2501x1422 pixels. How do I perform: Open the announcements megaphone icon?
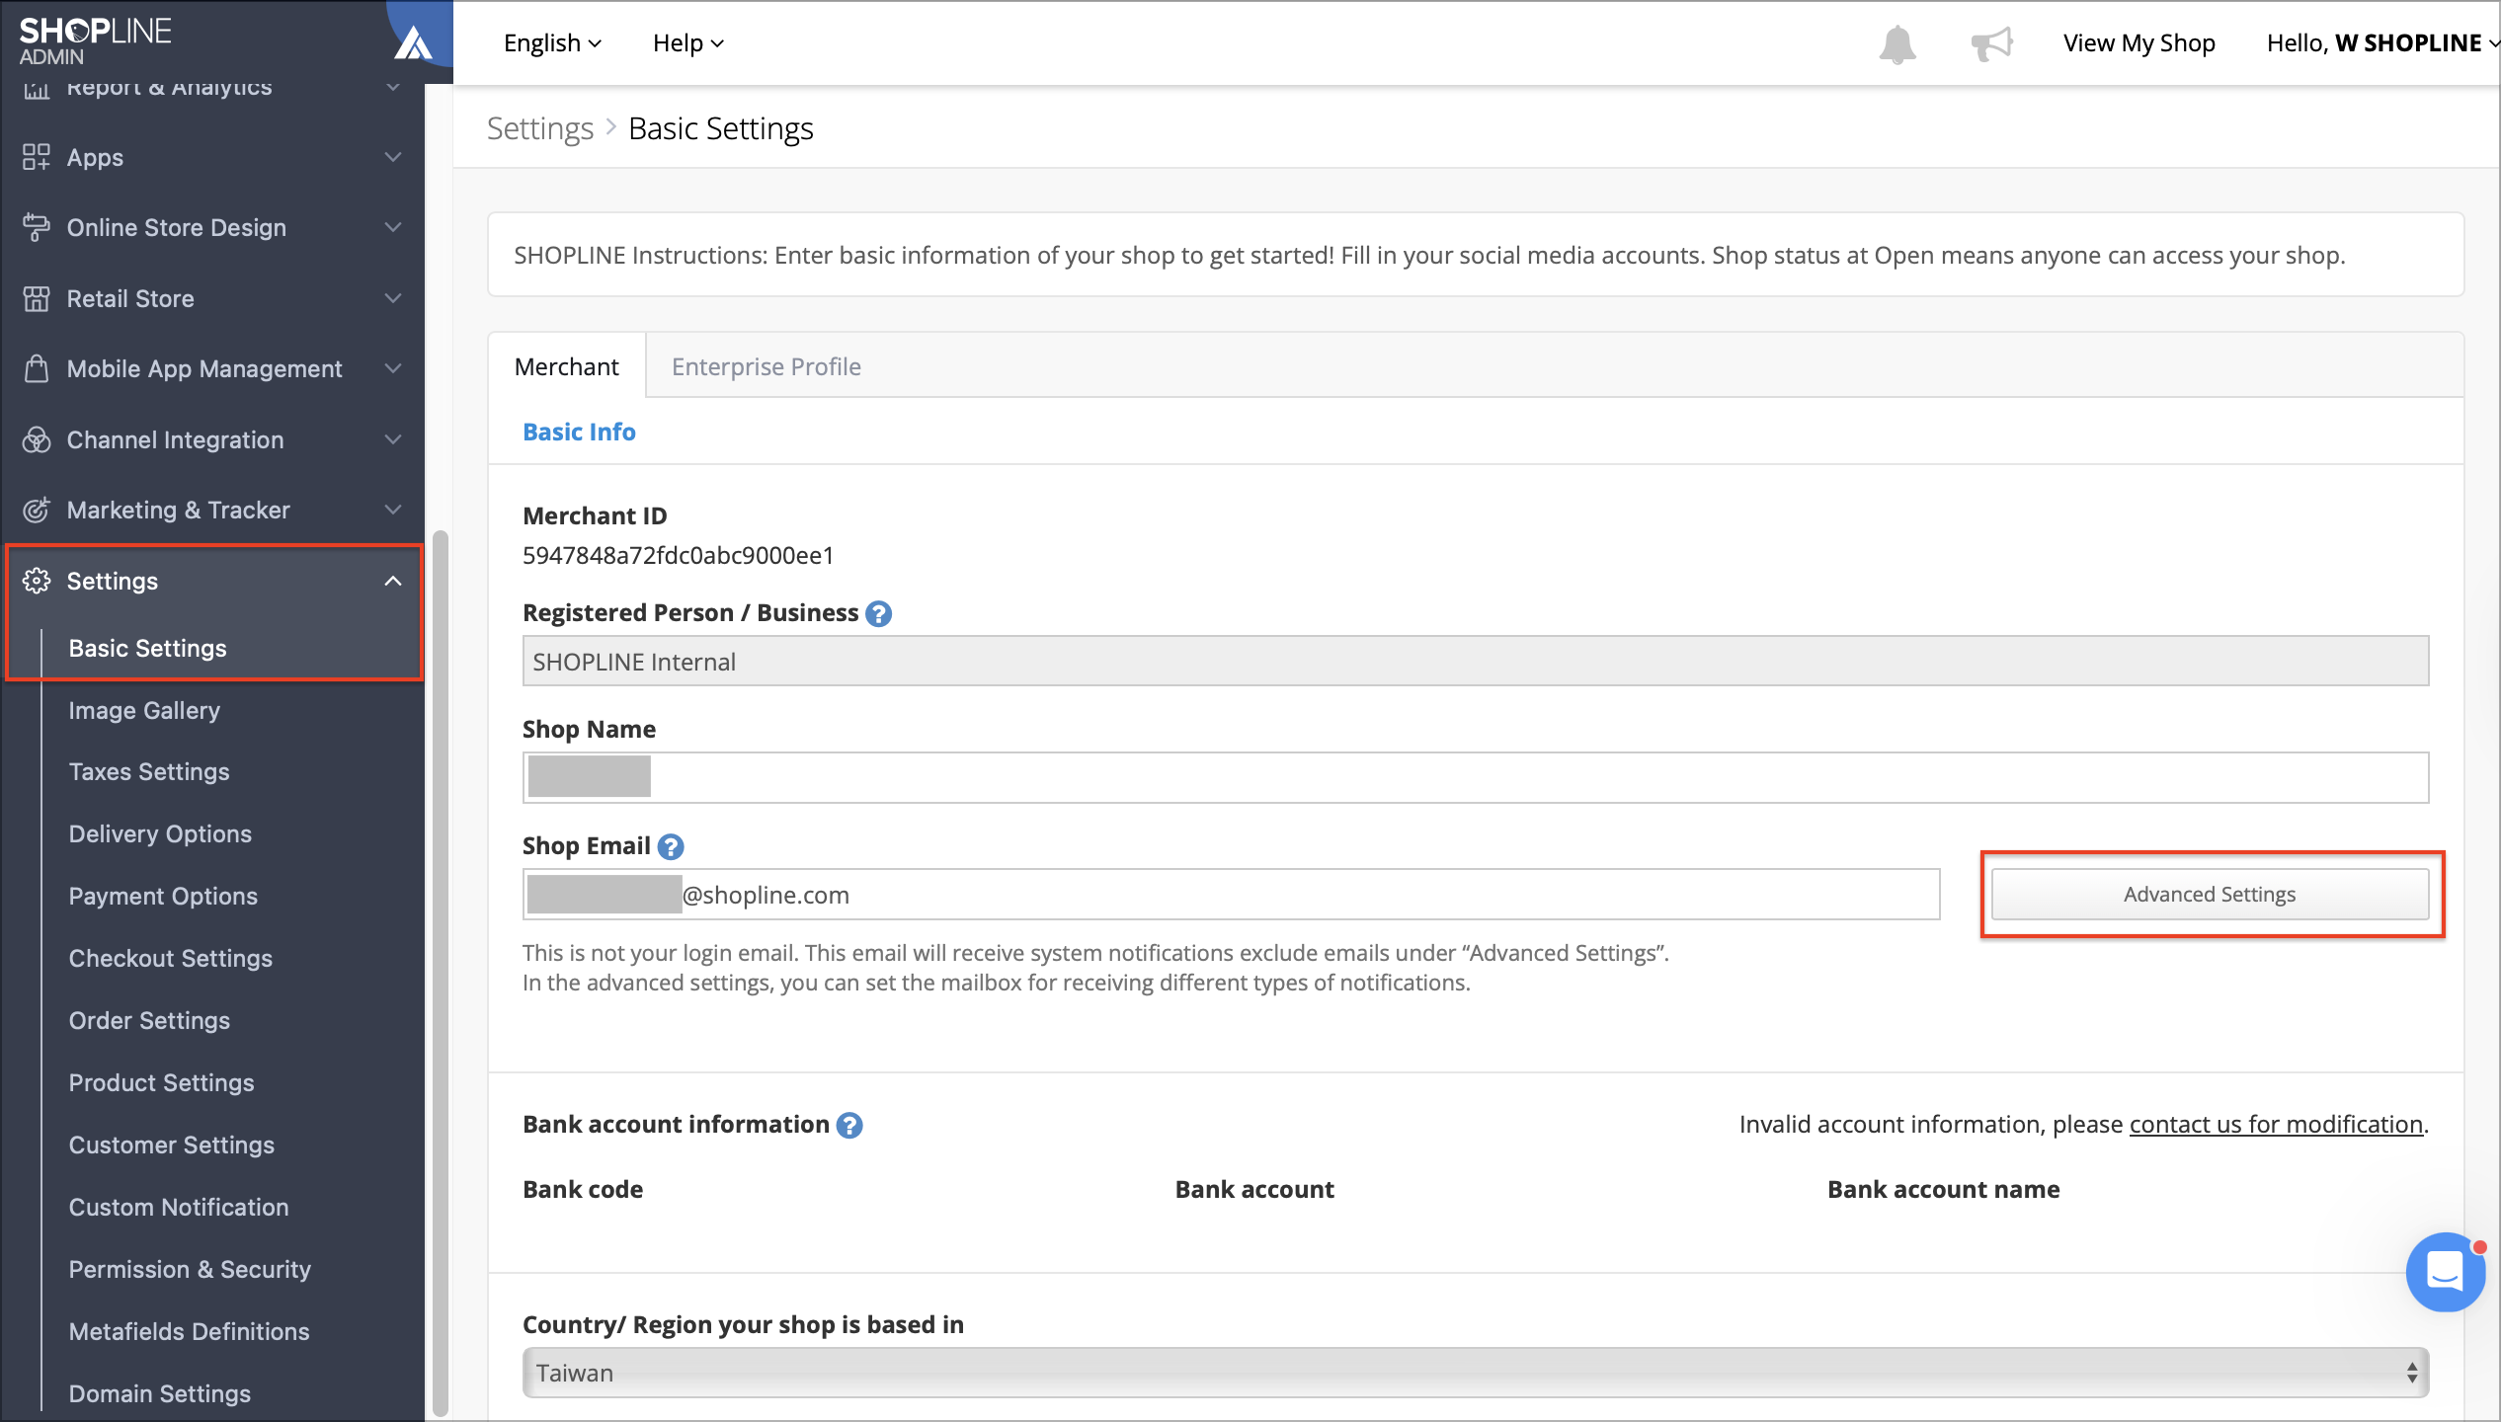(1991, 44)
